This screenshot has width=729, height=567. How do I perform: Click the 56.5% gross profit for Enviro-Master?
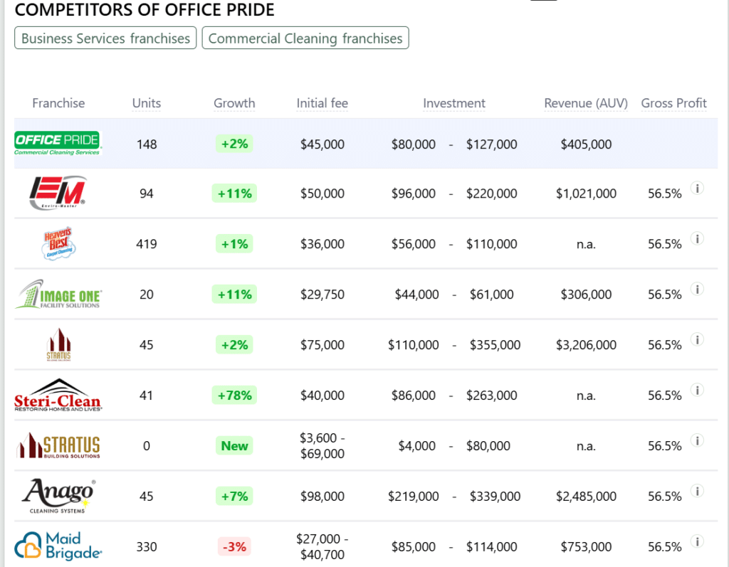tap(664, 194)
